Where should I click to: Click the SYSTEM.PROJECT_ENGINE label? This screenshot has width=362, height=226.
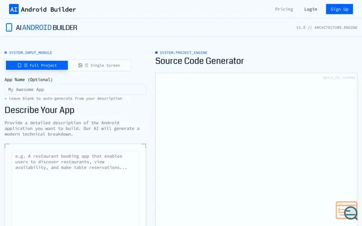click(184, 53)
